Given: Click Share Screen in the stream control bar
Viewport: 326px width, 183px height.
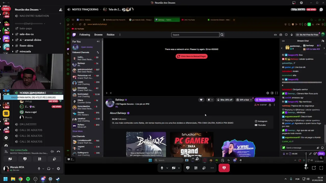Looking at the screenshot, I should pos(188,168).
